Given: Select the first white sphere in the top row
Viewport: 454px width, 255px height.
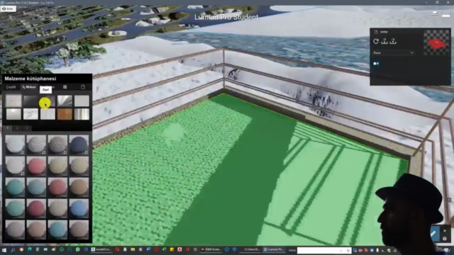Looking at the screenshot, I should coord(15,144).
